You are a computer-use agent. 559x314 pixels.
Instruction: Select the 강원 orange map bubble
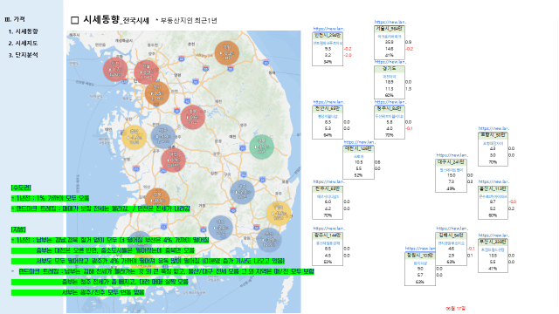[227, 52]
